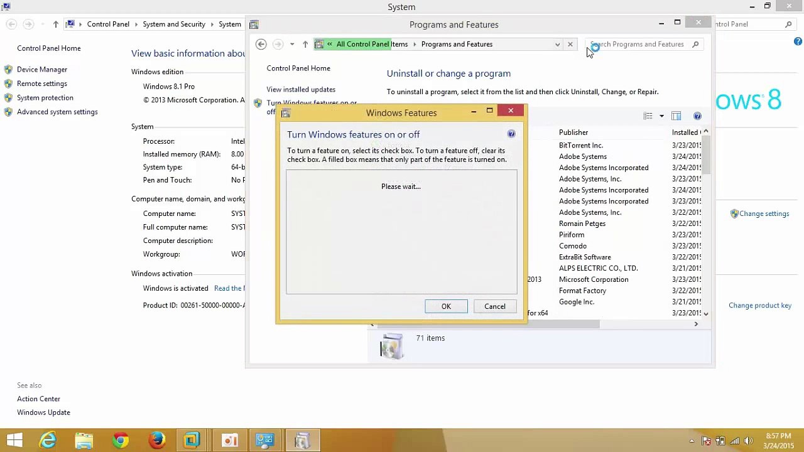804x452 pixels.
Task: Open the view options dropdown arrow
Action: click(x=661, y=116)
